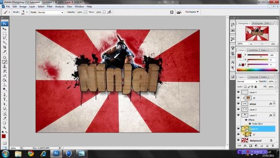Open the brush Mode dropdown

pyautogui.click(x=51, y=12)
